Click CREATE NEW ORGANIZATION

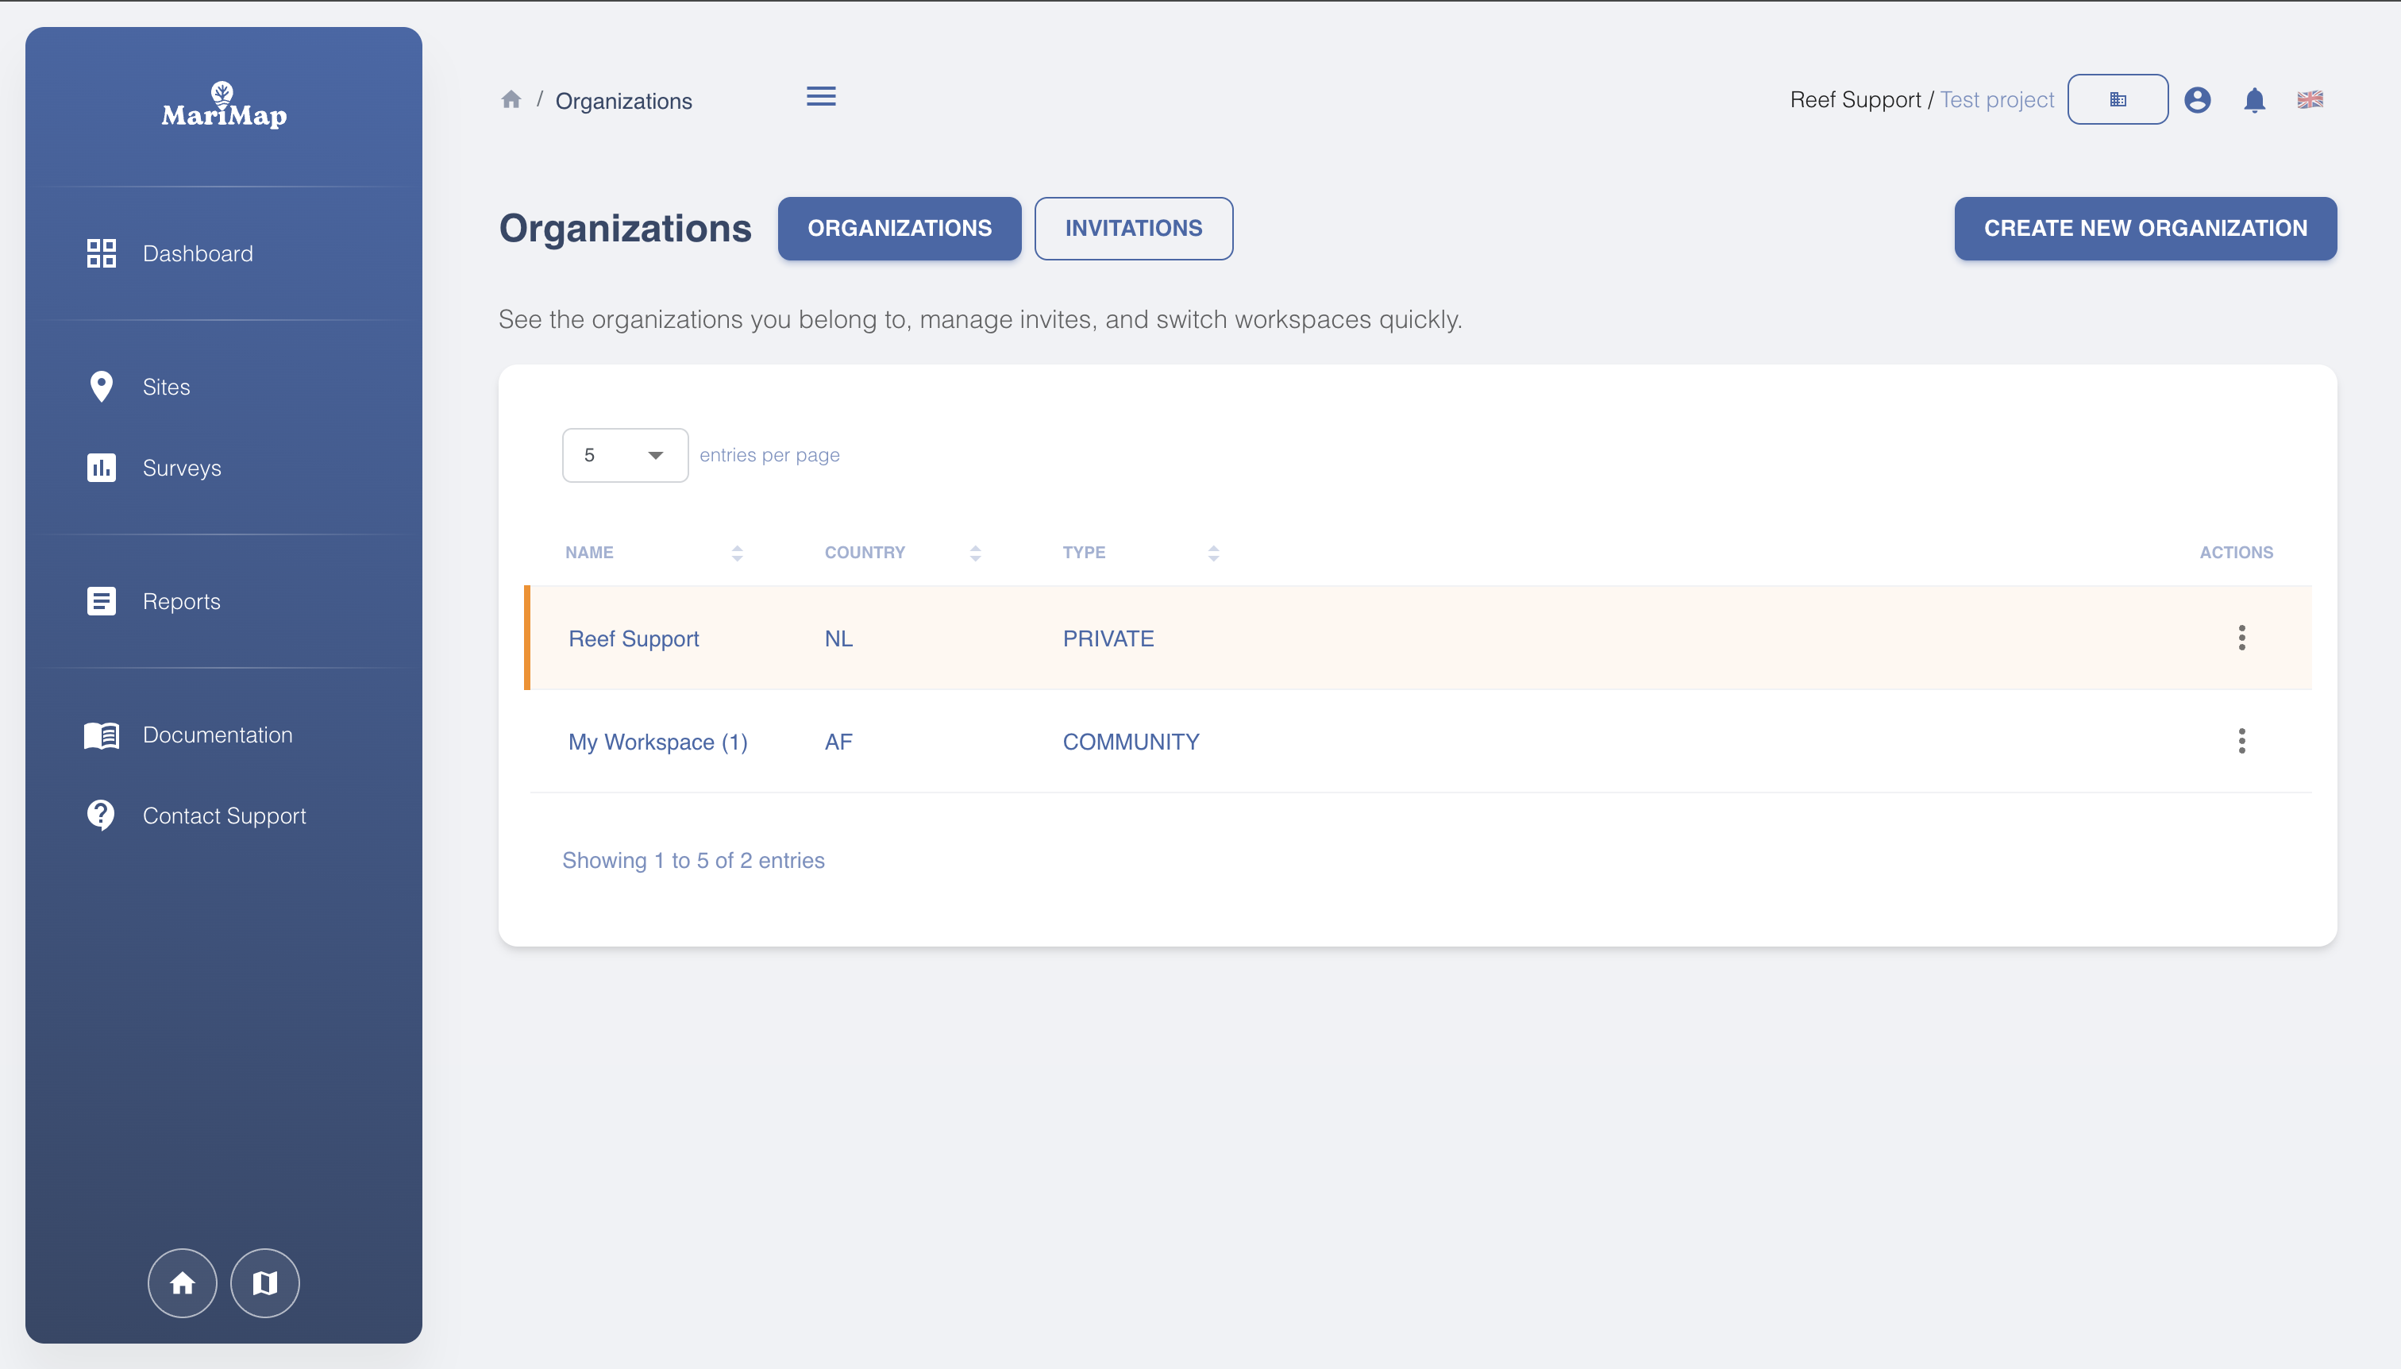(2145, 229)
